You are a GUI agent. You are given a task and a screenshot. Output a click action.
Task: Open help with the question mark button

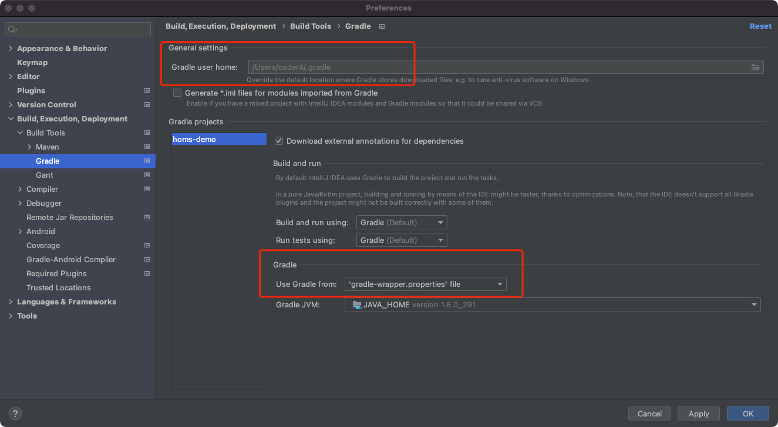click(16, 414)
